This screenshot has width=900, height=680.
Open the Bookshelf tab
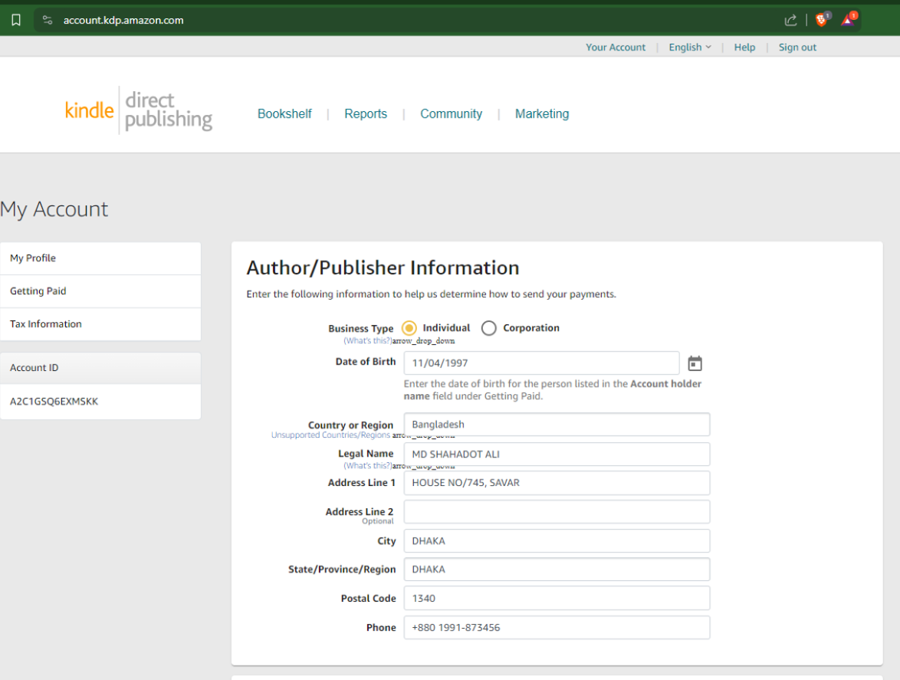(x=284, y=113)
